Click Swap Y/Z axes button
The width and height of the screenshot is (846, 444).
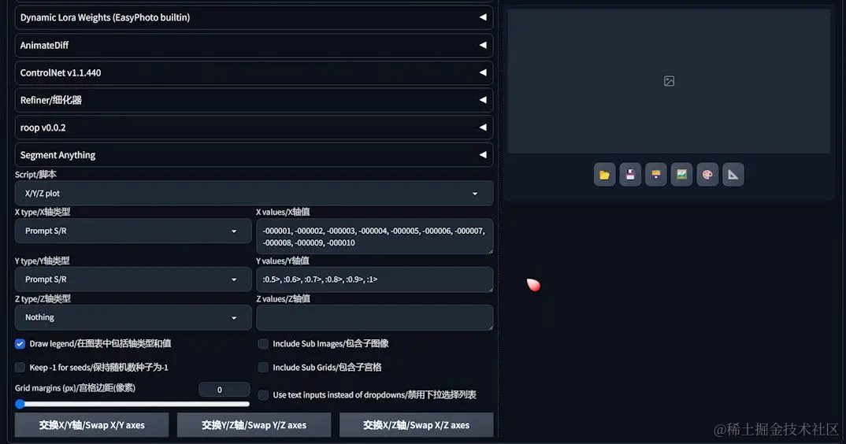(x=254, y=425)
